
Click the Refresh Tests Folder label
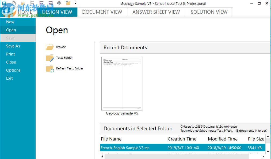[x=70, y=68]
